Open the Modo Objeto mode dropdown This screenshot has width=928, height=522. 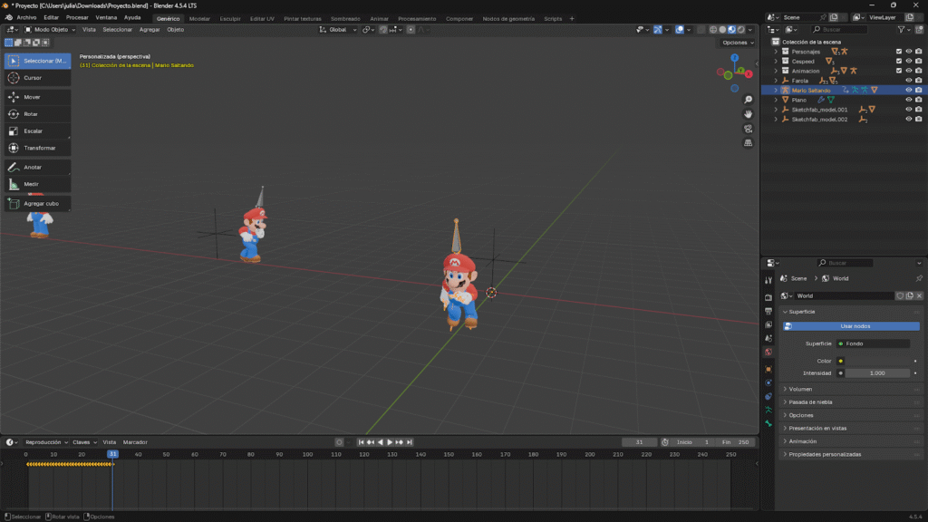pyautogui.click(x=53, y=30)
